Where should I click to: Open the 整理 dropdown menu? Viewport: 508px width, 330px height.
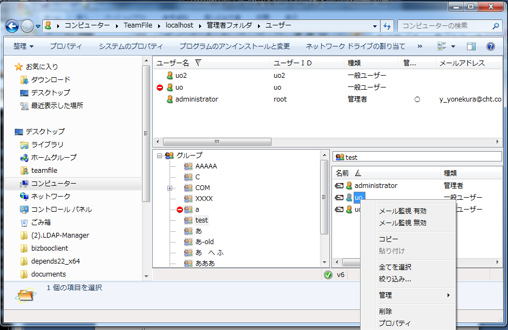coord(23,46)
